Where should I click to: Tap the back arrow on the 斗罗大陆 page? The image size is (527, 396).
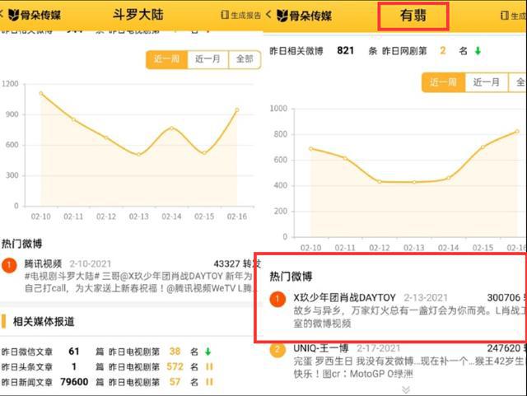[x=8, y=15]
